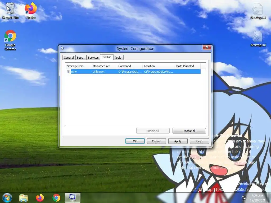The width and height of the screenshot is (271, 203).
Task: Switch to the Tools tab
Action: pyautogui.click(x=118, y=58)
